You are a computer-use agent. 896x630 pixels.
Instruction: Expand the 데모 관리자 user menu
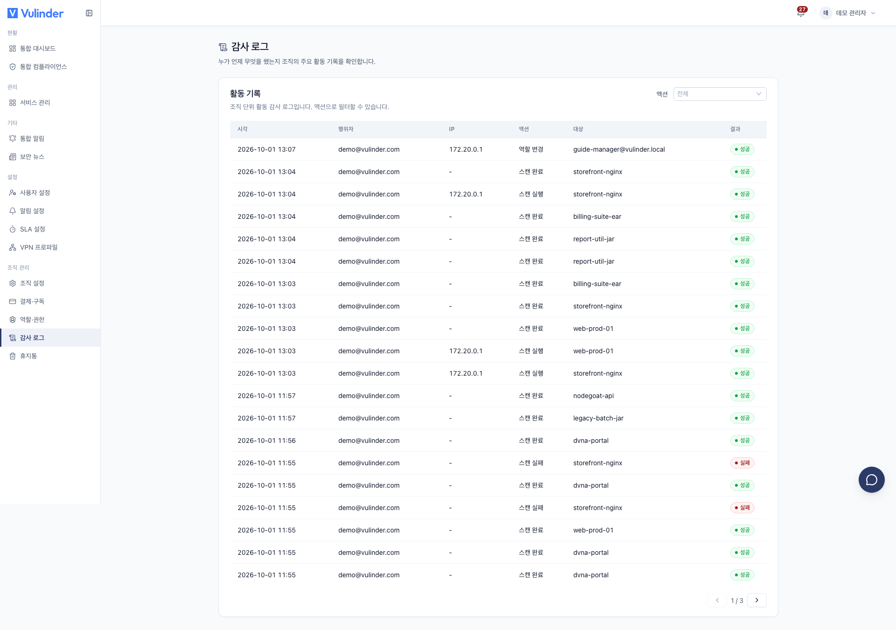click(848, 13)
